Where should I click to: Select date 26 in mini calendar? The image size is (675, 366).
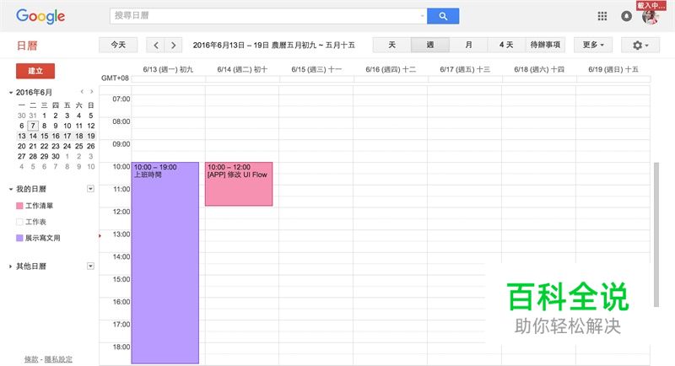(91, 146)
